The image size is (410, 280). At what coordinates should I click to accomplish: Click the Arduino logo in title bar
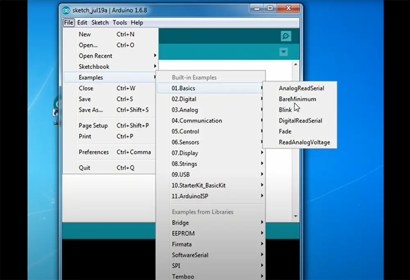click(x=66, y=10)
